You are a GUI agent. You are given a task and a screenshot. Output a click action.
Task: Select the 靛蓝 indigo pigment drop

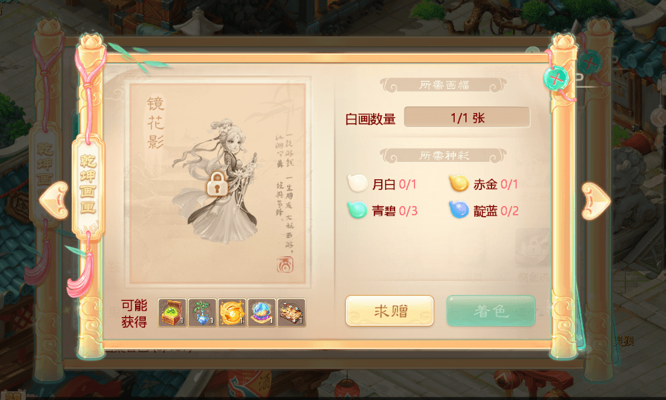459,209
